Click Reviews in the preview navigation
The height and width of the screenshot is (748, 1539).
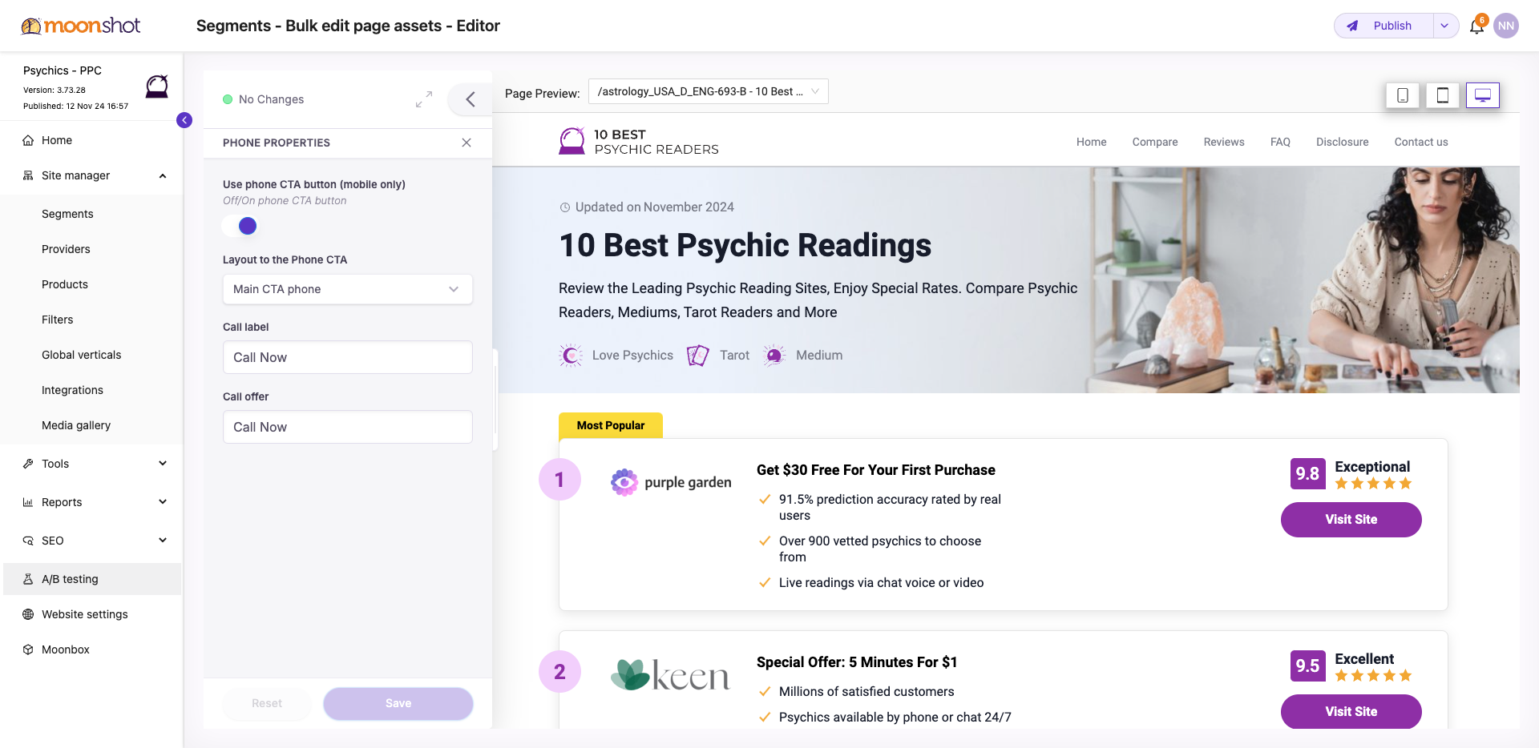pyautogui.click(x=1224, y=142)
